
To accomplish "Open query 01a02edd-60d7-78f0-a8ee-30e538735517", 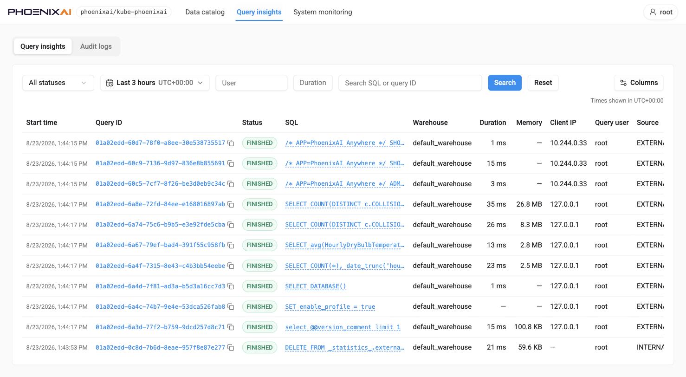I will 160,143.
